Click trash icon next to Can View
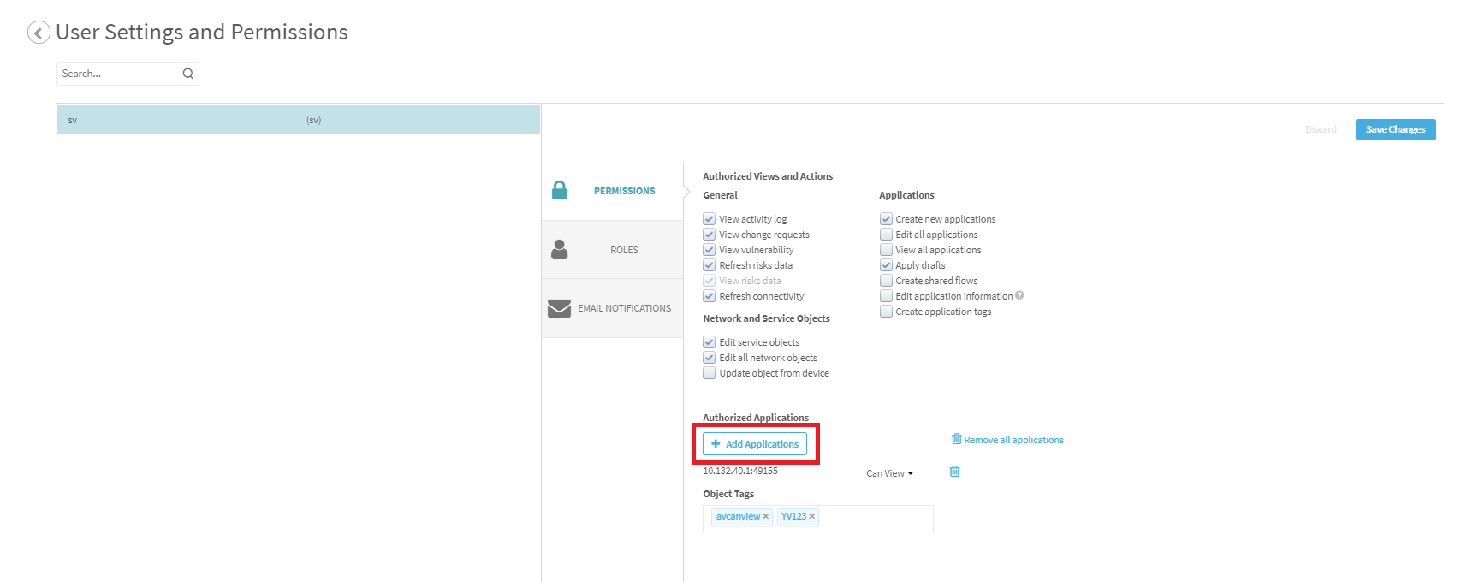This screenshot has height=582, width=1461. coord(954,472)
